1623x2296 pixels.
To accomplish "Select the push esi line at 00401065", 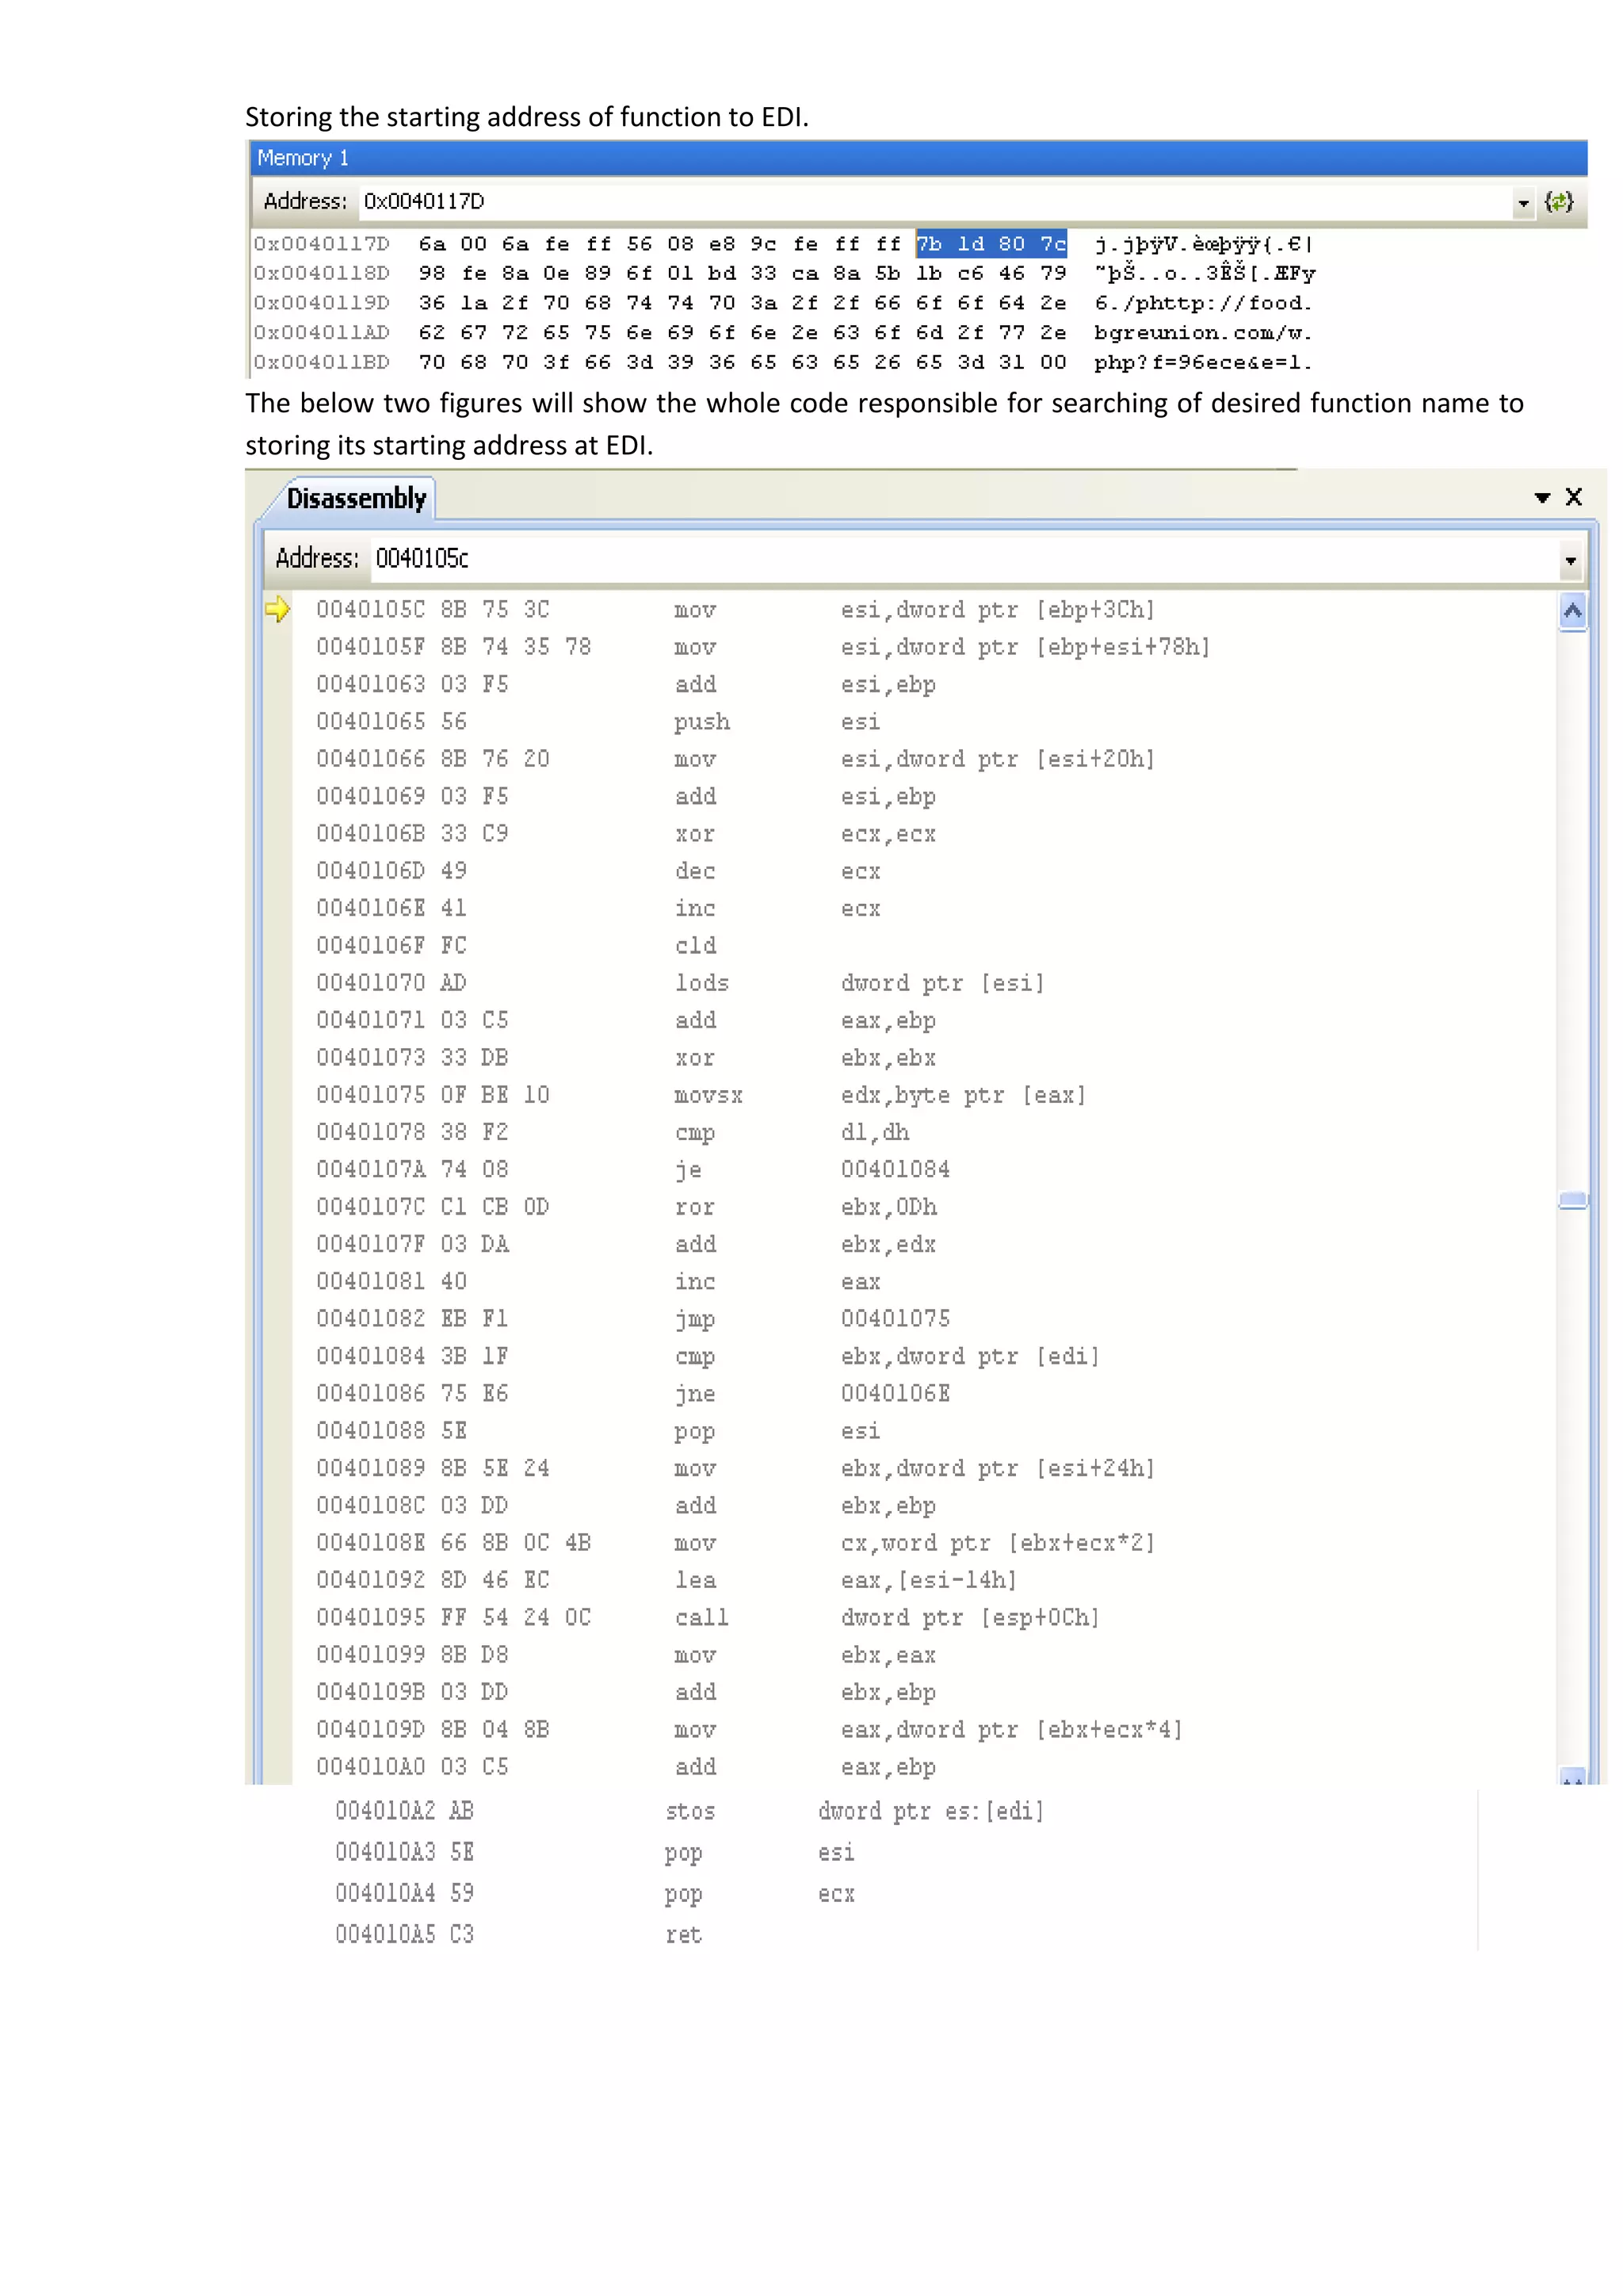I will pyautogui.click(x=598, y=722).
